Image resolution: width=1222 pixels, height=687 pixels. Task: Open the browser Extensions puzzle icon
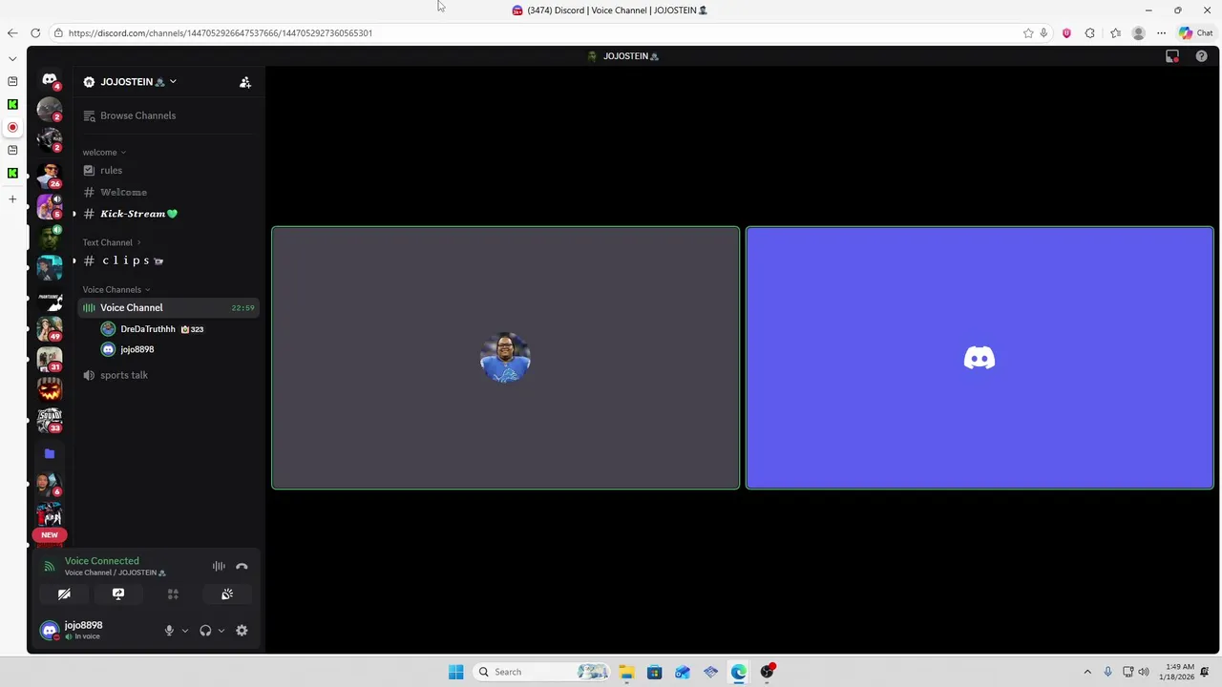(x=1089, y=33)
